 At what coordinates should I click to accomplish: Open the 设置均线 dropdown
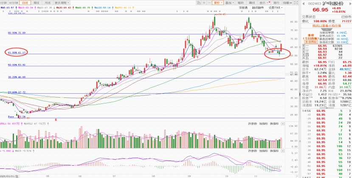(276, 8)
